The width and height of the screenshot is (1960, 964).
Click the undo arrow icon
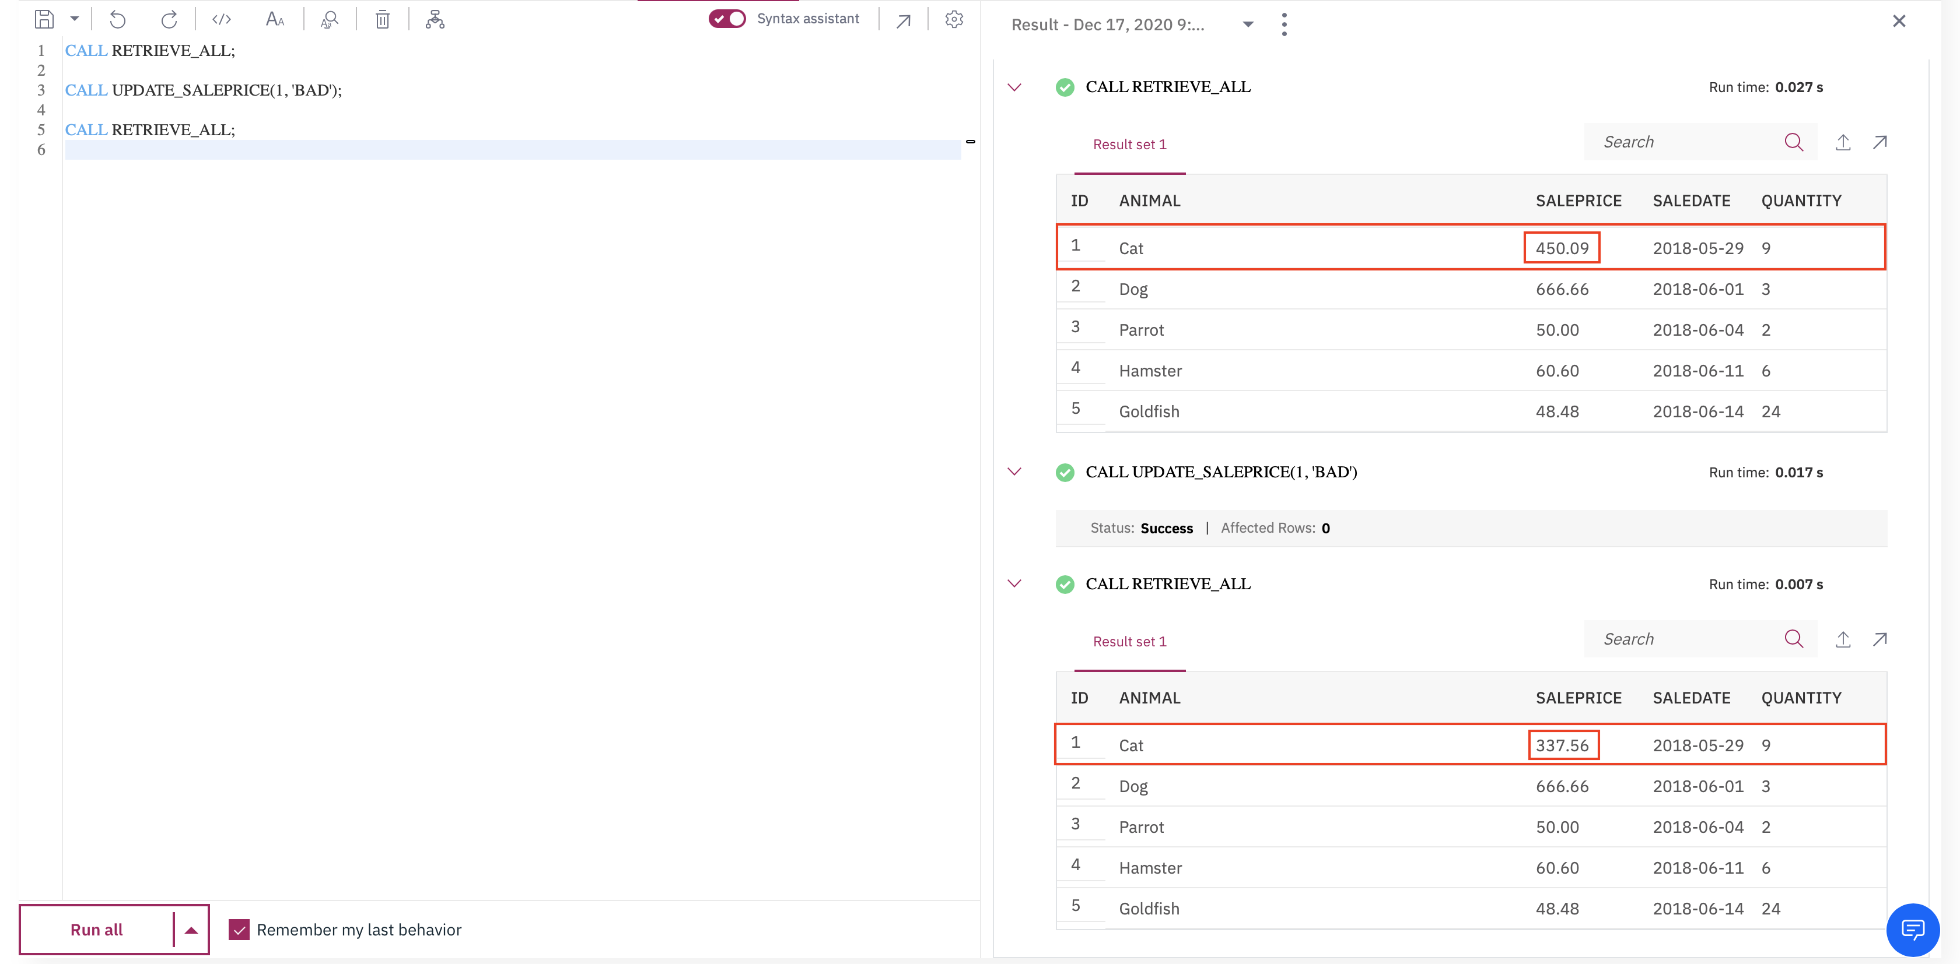point(117,20)
